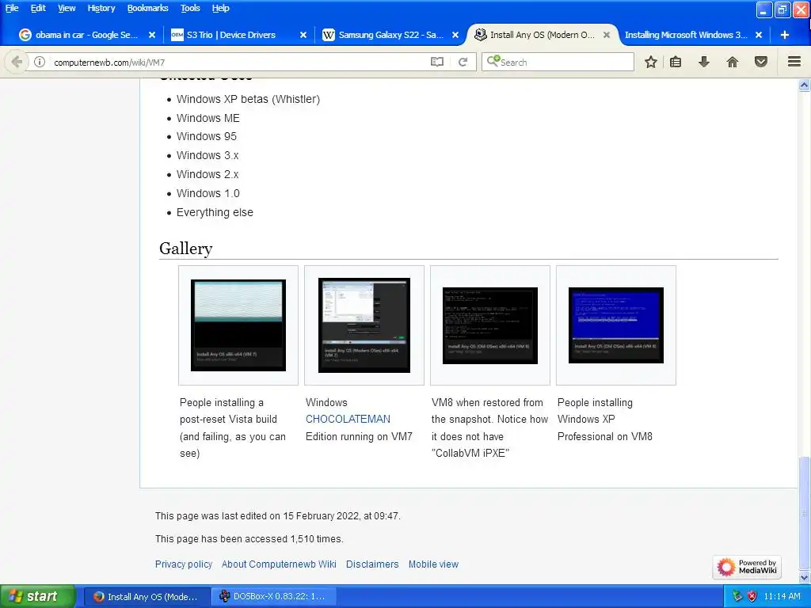Follow the CHOCOLATEMAN link
Viewport: 811px width, 608px height.
coord(348,420)
